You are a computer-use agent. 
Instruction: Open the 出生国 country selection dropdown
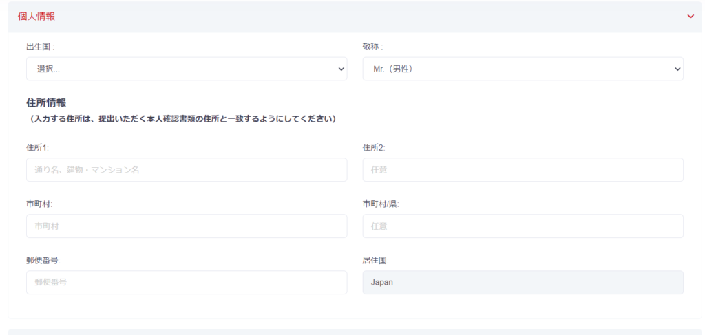click(x=187, y=69)
